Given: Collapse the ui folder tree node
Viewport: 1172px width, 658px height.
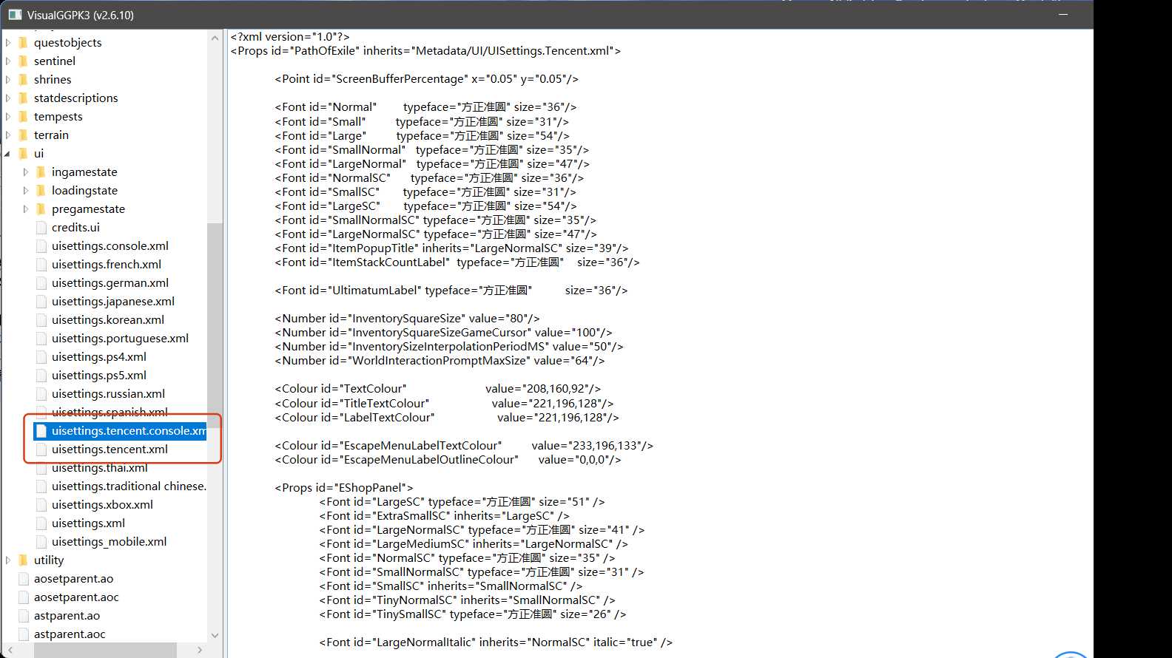Looking at the screenshot, I should pos(8,154).
